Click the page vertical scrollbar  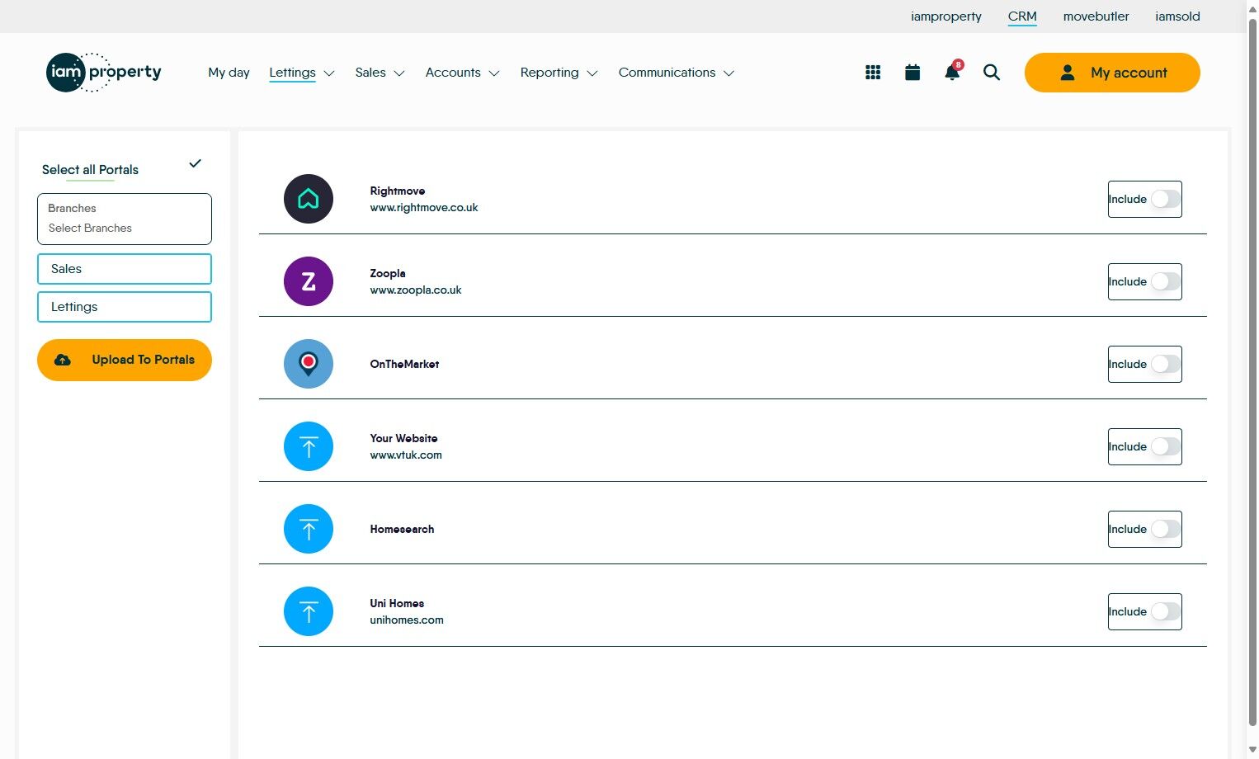point(1252,371)
